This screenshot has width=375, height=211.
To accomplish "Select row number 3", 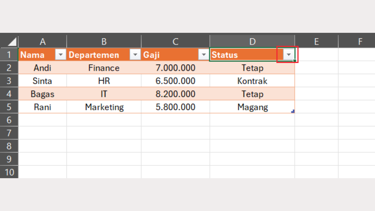I will coord(9,81).
